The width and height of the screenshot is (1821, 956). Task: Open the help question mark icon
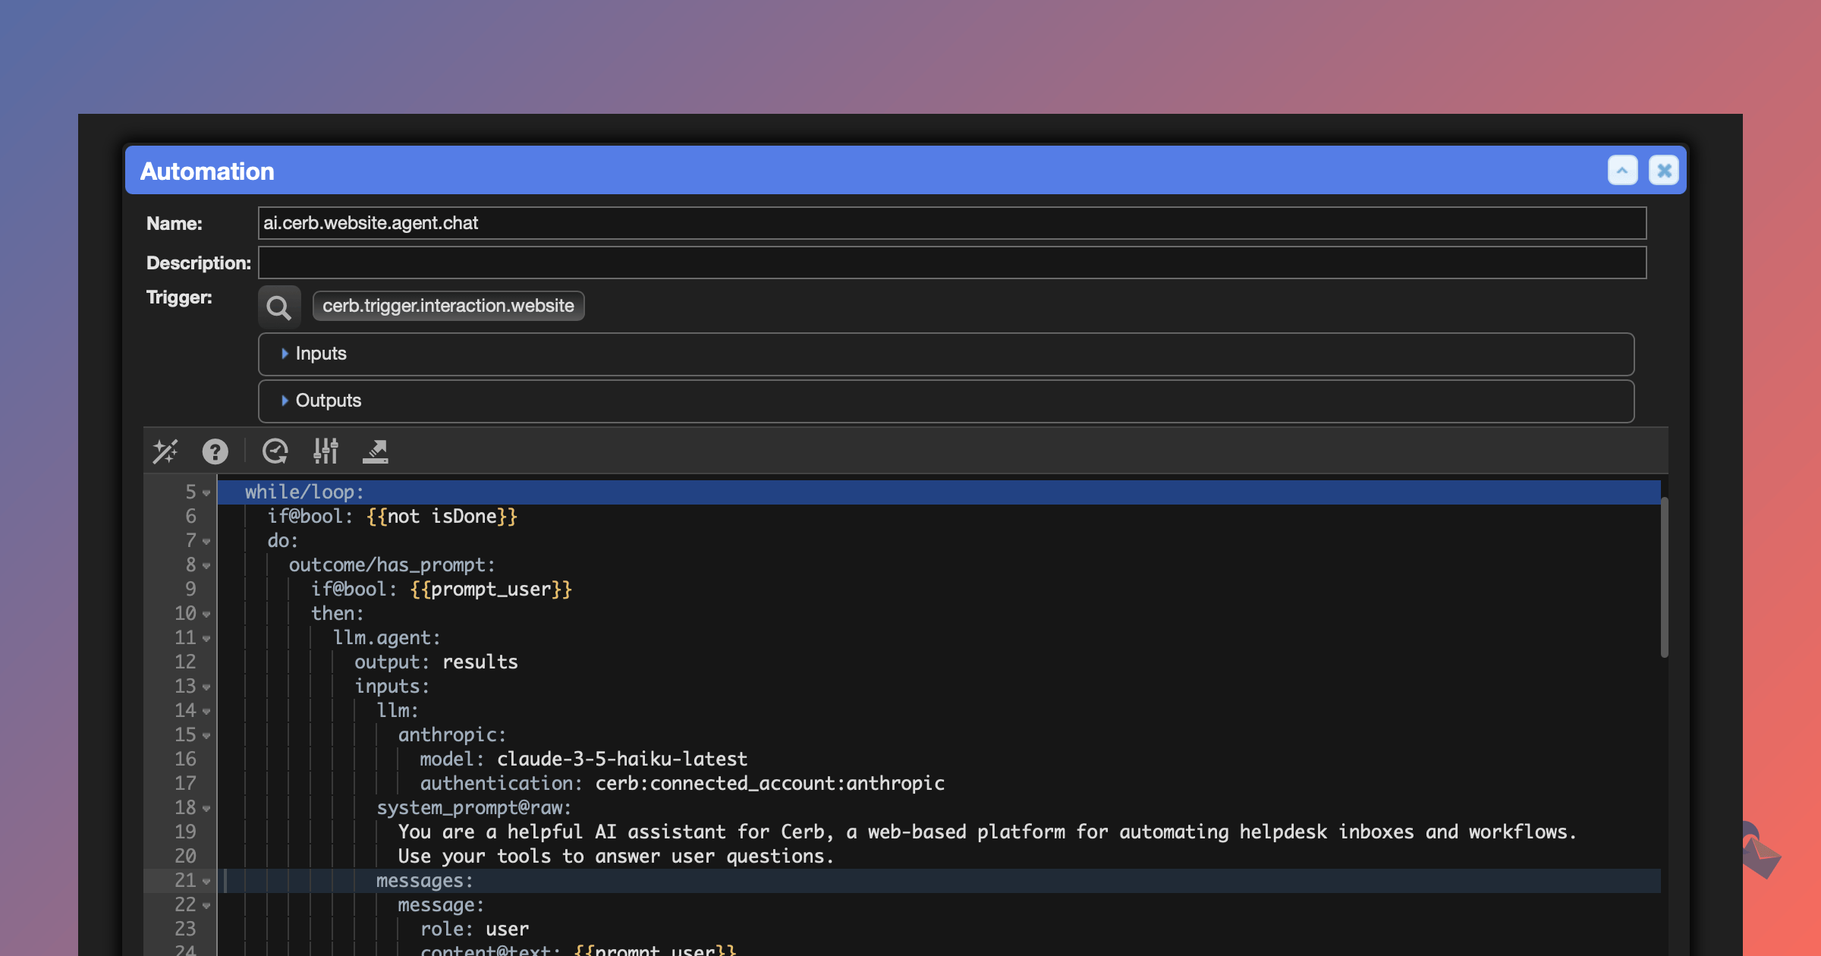click(x=215, y=451)
